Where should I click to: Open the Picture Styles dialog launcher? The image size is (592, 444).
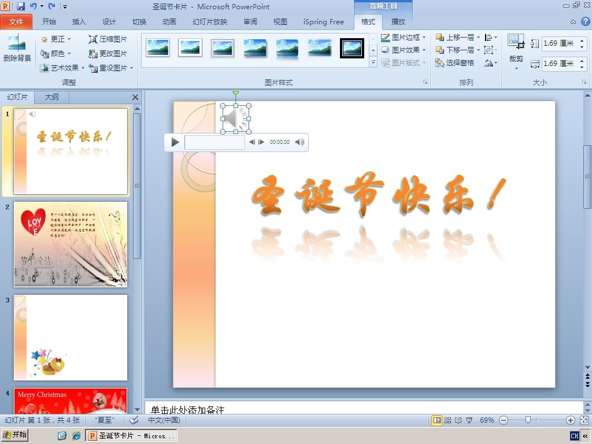(x=425, y=82)
